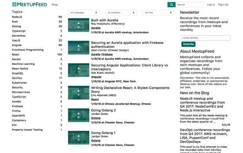Open the All Languages dropdown
Screen dimensions: 243x153
84,12
